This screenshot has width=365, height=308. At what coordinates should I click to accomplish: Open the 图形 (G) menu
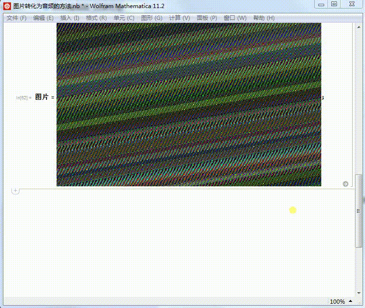coord(152,18)
